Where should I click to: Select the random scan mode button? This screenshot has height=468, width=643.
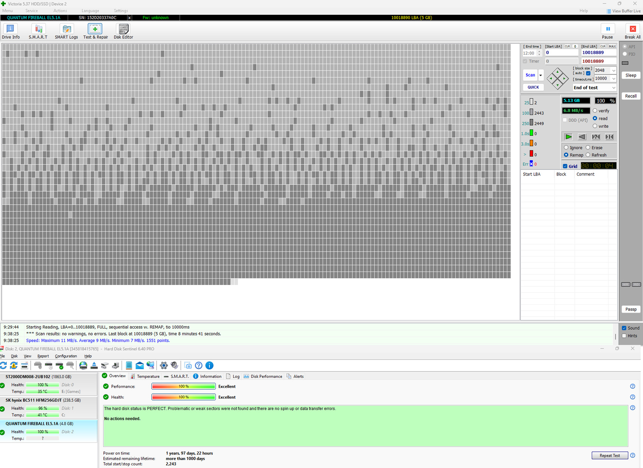pos(596,137)
